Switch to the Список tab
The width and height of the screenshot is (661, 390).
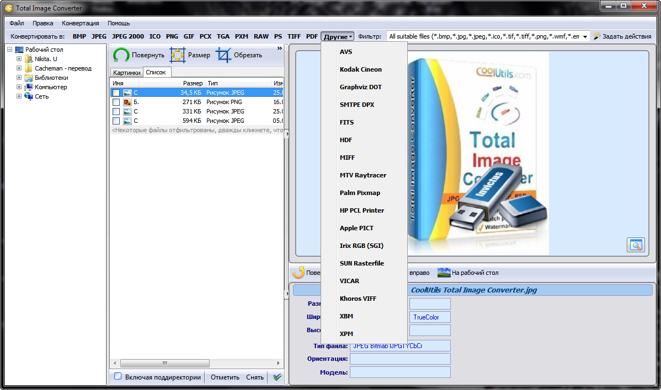156,72
